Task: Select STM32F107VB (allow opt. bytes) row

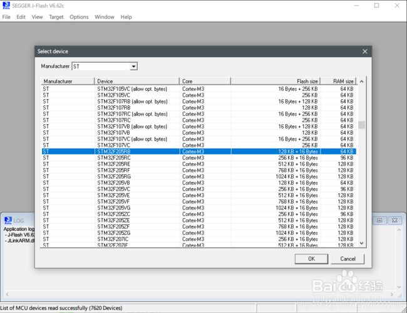Action: 199,126
